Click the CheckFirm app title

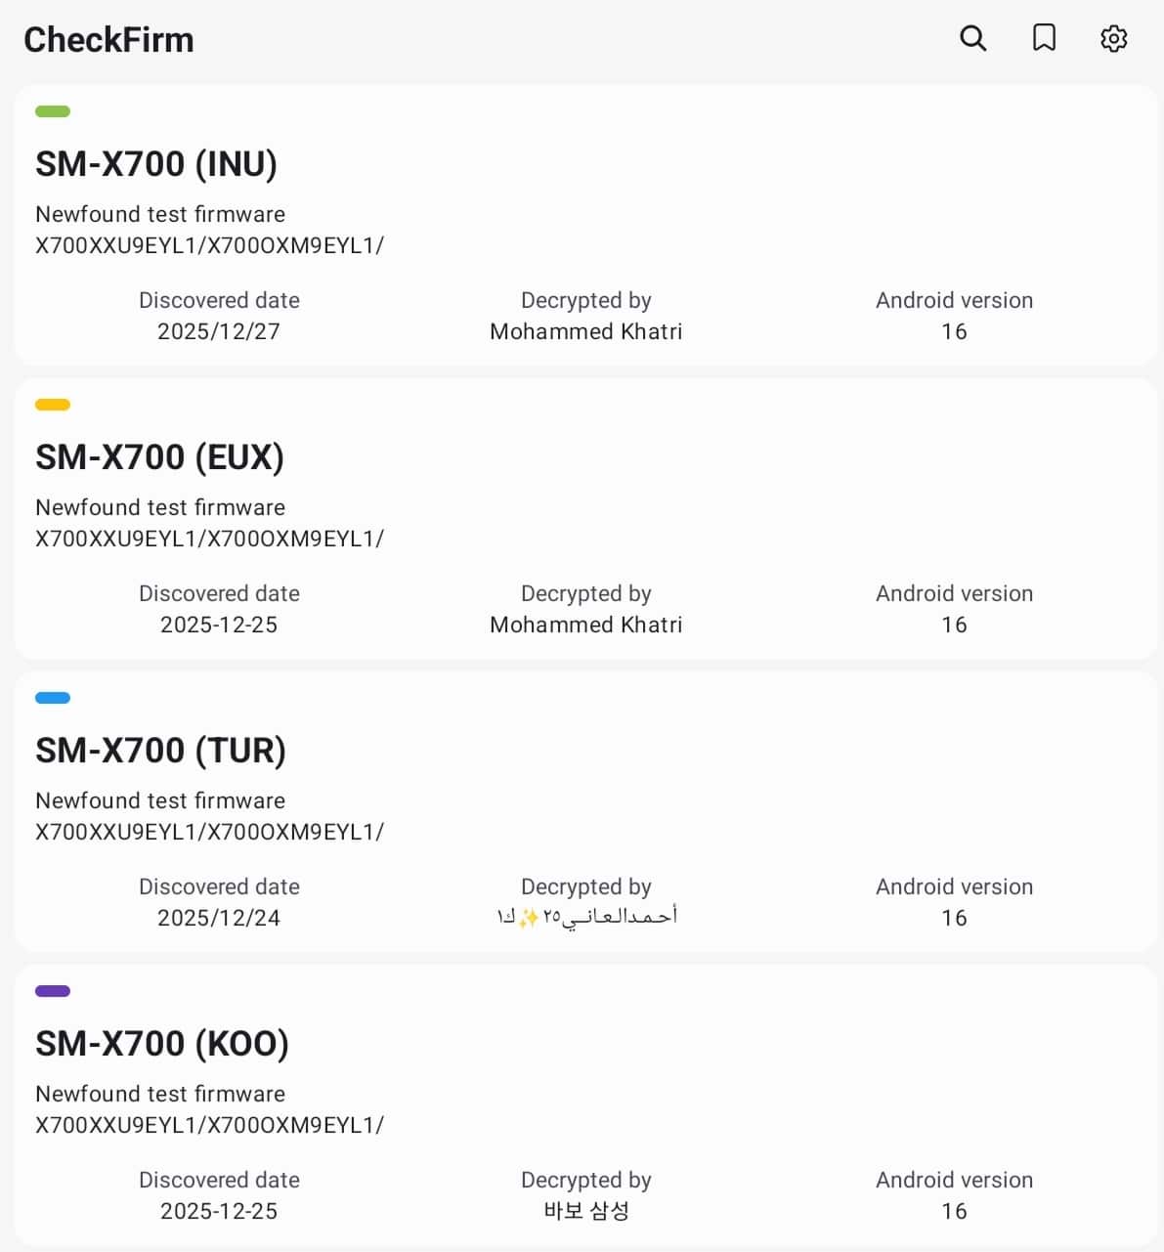[108, 40]
